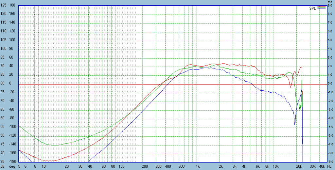335x170 pixels.
Task: Select the 2k frequency axis label
Action: click(x=221, y=166)
